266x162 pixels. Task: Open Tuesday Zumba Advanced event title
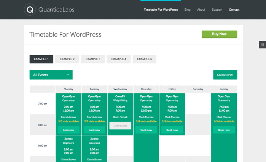94,139
